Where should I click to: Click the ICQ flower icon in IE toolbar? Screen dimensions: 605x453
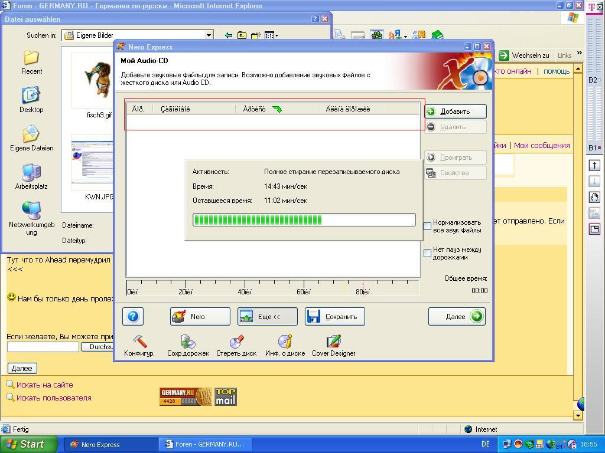click(x=377, y=35)
